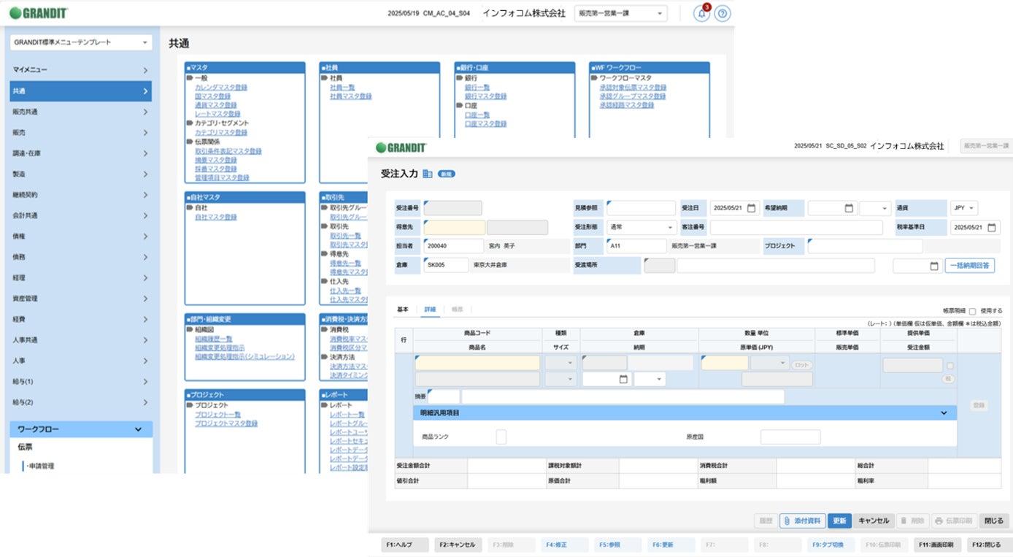The height and width of the screenshot is (557, 1013).
Task: Open calendar picker for 受注日 date
Action: pos(751,208)
